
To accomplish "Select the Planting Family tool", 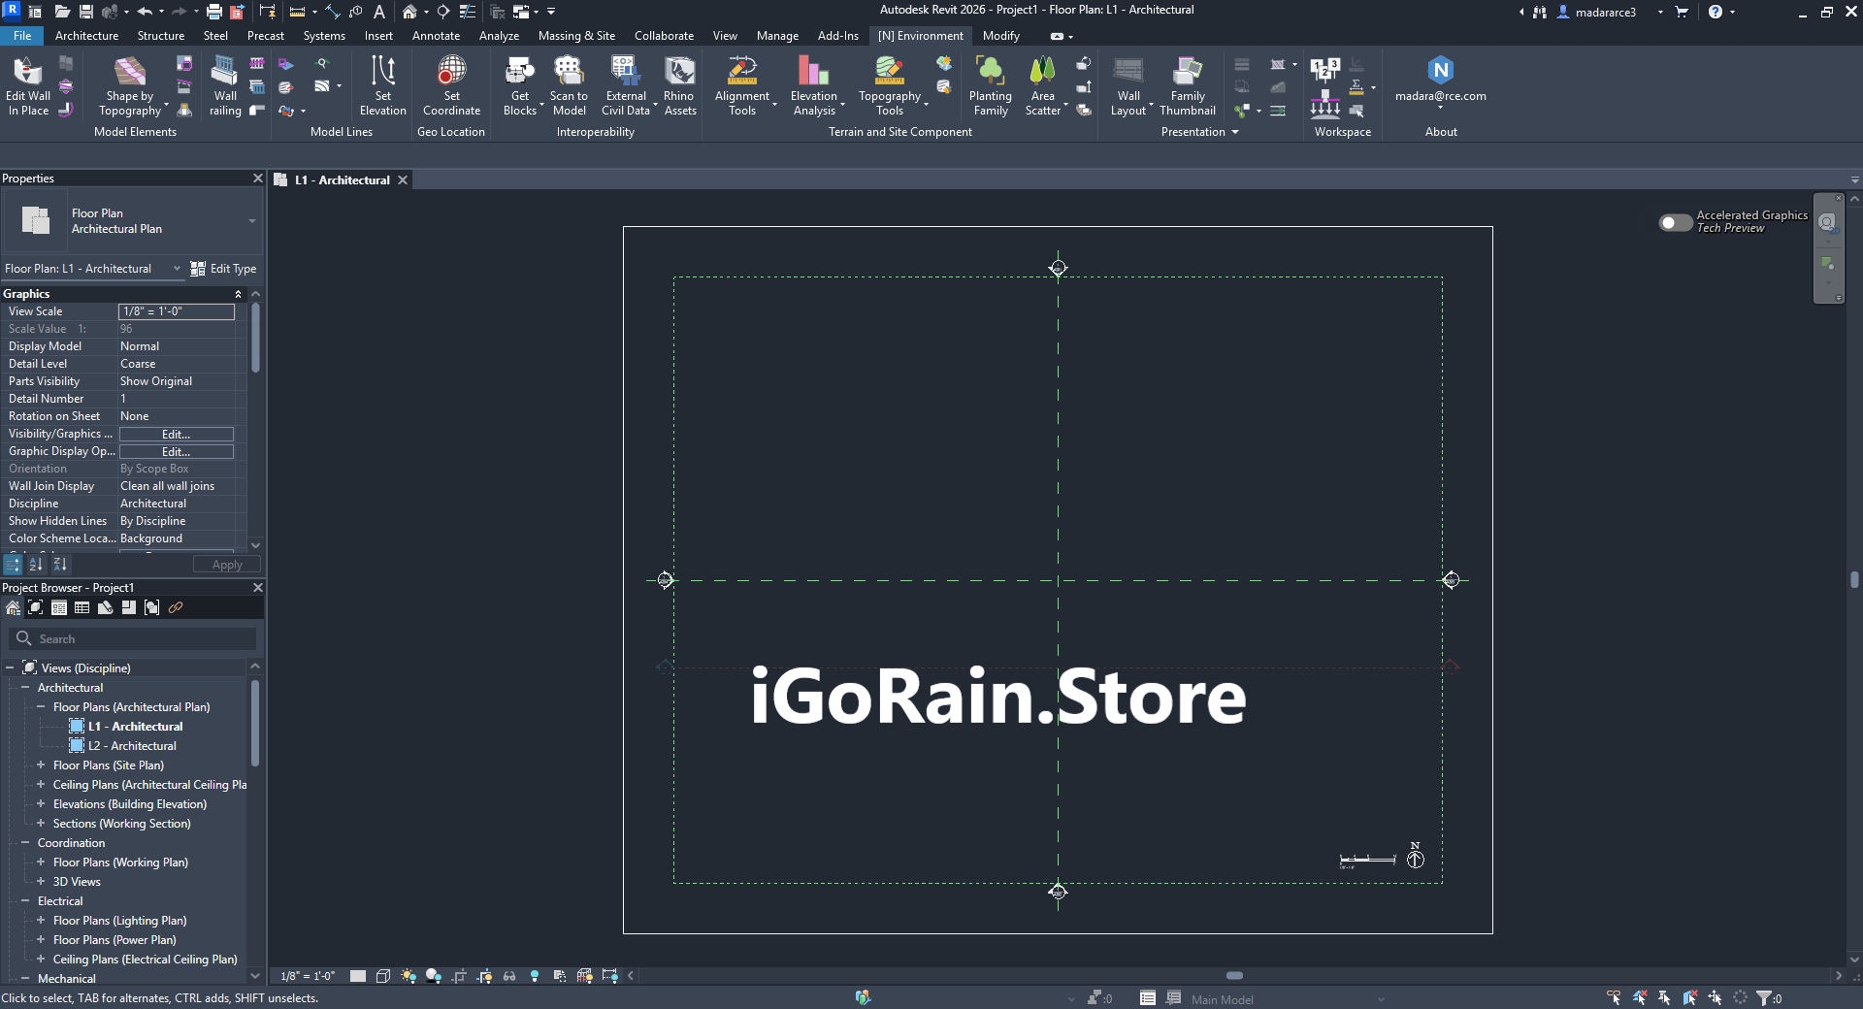I will click(990, 85).
